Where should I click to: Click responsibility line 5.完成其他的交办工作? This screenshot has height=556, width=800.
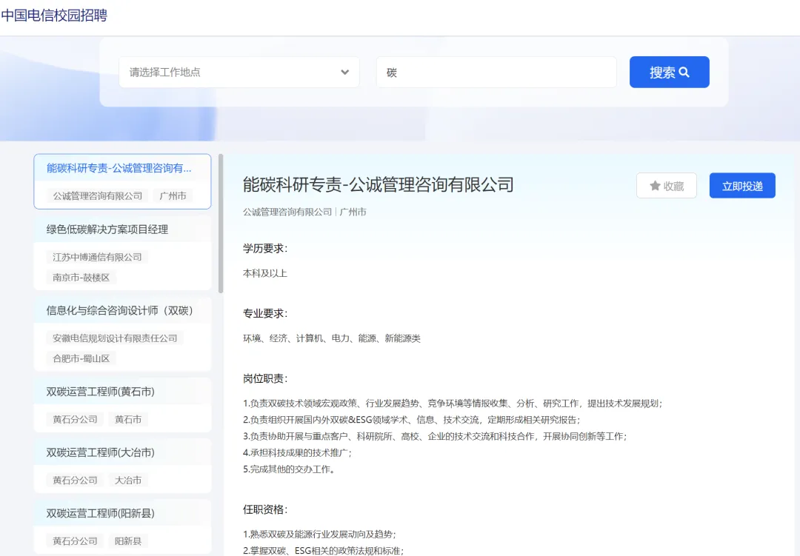(x=289, y=469)
